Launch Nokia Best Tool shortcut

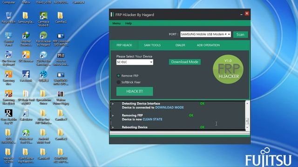(26, 136)
